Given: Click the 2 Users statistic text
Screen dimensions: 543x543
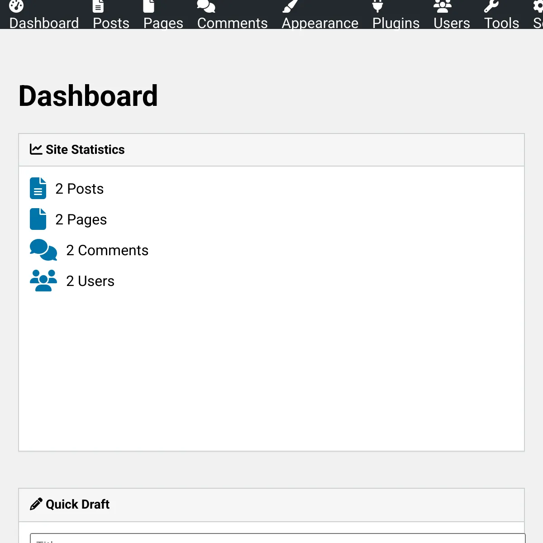Looking at the screenshot, I should [x=90, y=281].
